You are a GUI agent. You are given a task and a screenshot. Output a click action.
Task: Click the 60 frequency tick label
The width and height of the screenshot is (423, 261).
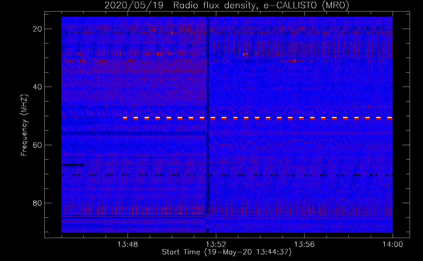coord(37,145)
